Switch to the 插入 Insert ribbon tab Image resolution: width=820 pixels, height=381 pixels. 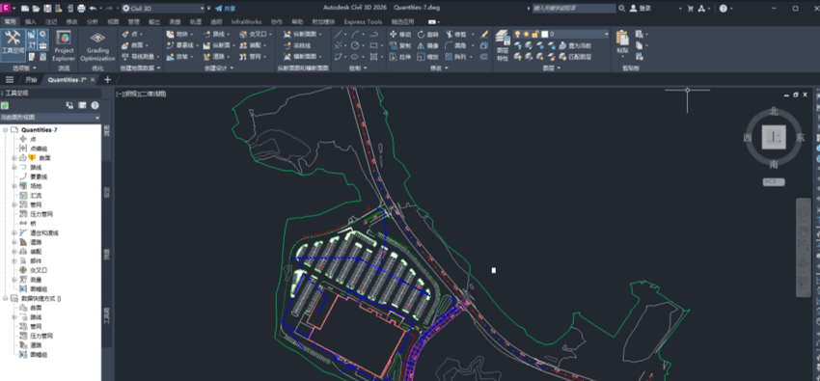click(31, 22)
